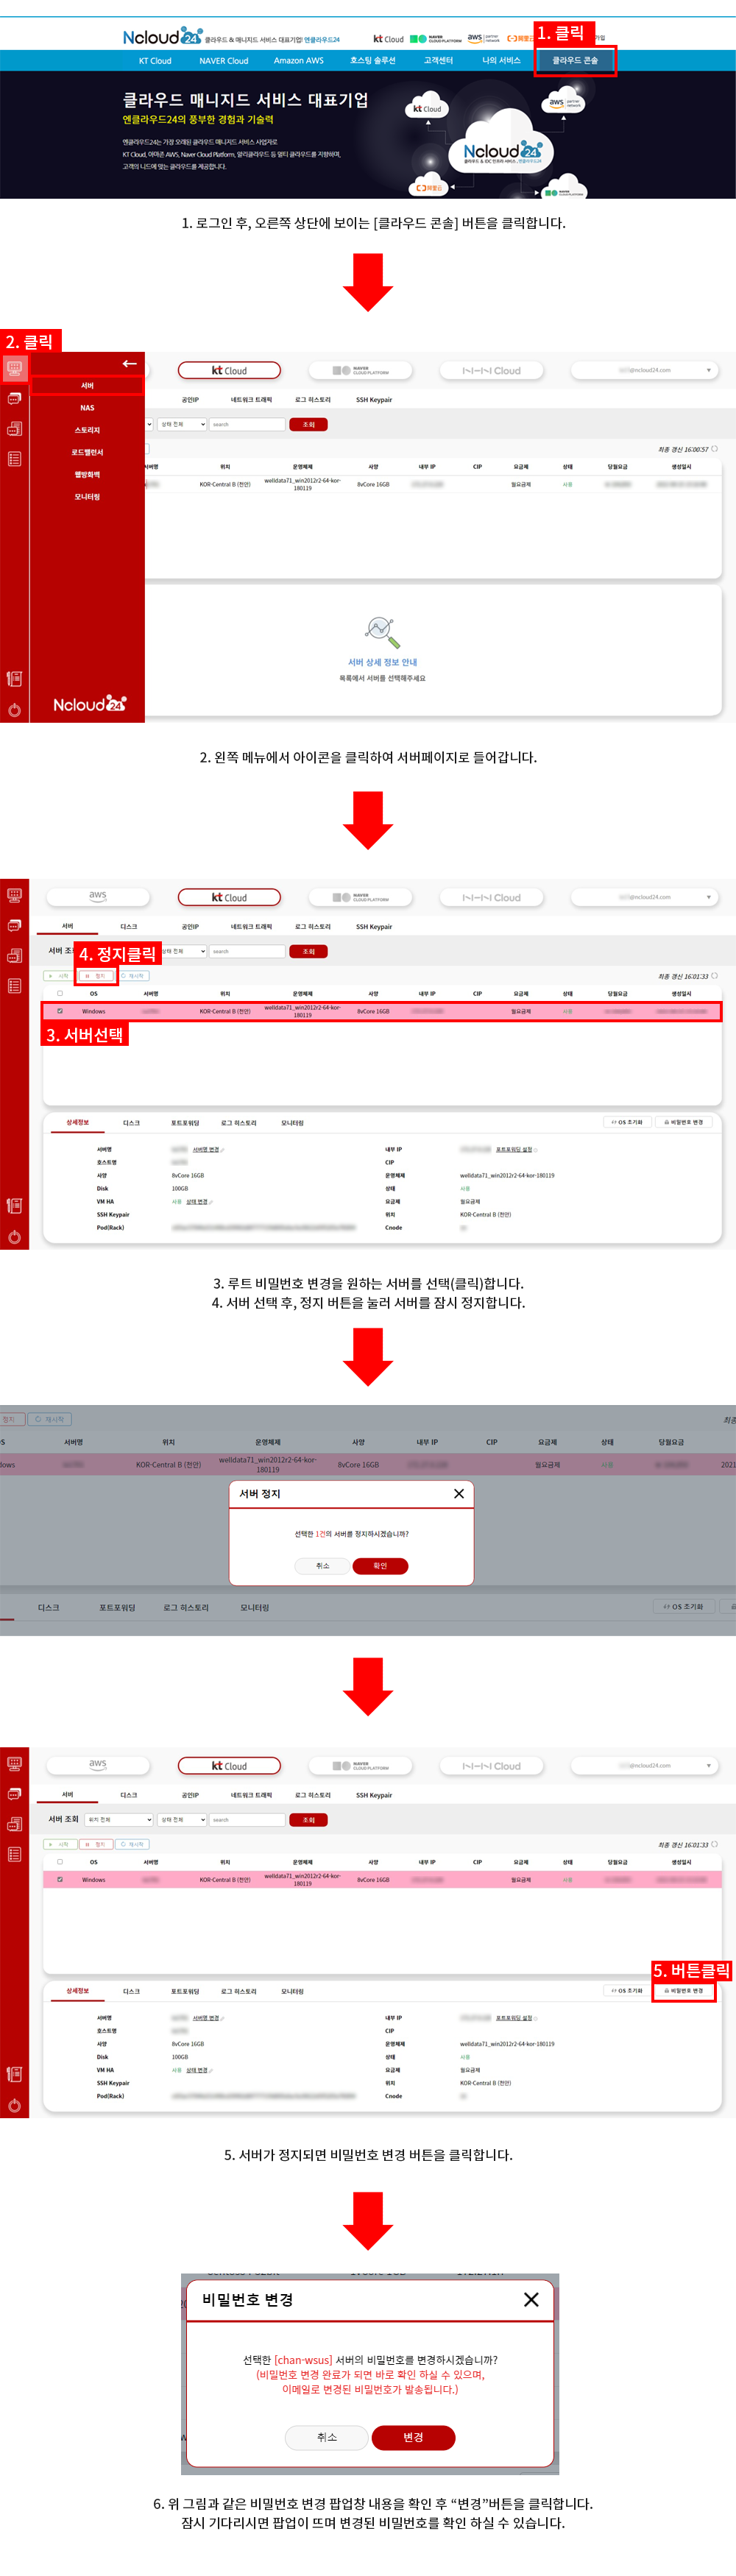This screenshot has height=2576, width=736.
Task: Select NAS in the expanded red side menu
Action: coord(87,408)
